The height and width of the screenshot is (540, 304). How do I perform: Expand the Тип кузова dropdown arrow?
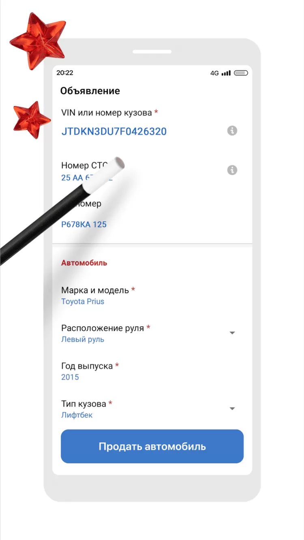pos(232,409)
